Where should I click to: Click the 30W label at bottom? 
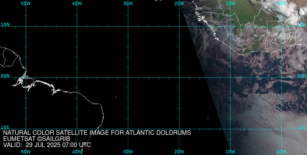128,152
